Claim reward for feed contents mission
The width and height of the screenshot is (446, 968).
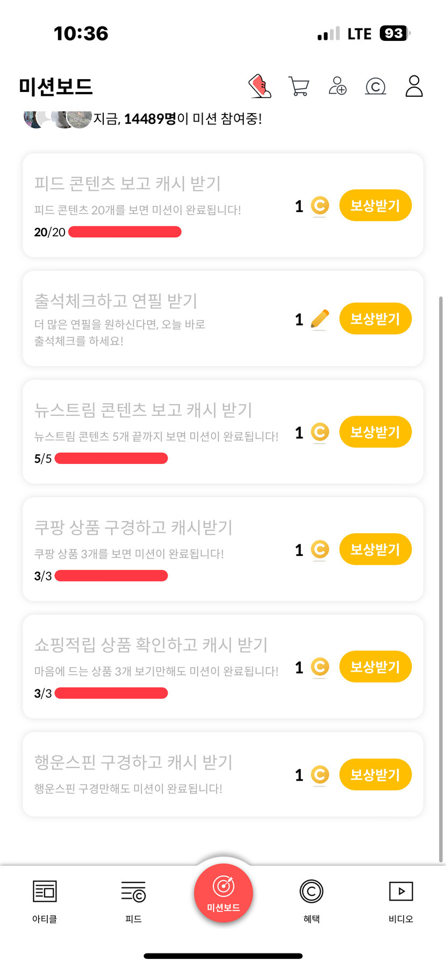375,206
